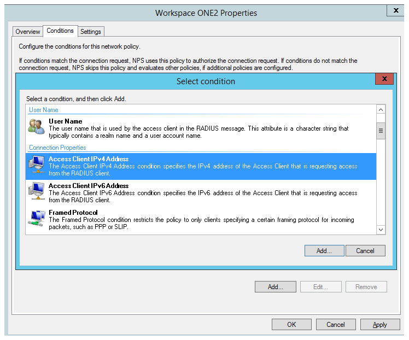The height and width of the screenshot is (340, 409).
Task: Click the condition list scrollbar thumb
Action: click(381, 131)
